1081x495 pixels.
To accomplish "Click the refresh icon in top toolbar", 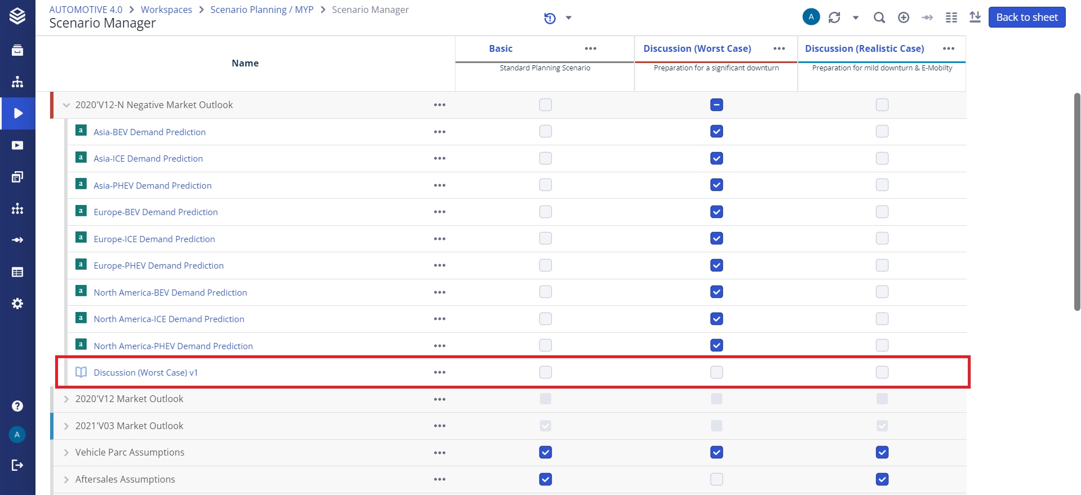I will 834,17.
